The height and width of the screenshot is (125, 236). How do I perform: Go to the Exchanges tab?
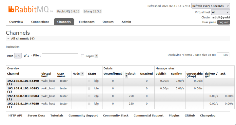(87, 22)
